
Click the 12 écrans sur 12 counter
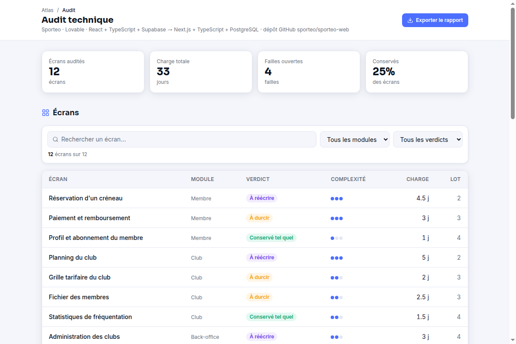click(x=68, y=154)
